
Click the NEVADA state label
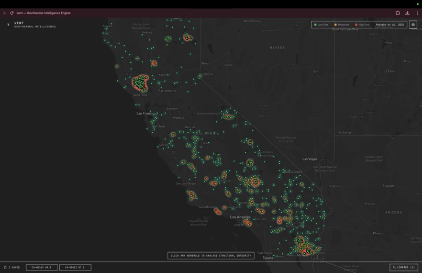tap(277, 48)
